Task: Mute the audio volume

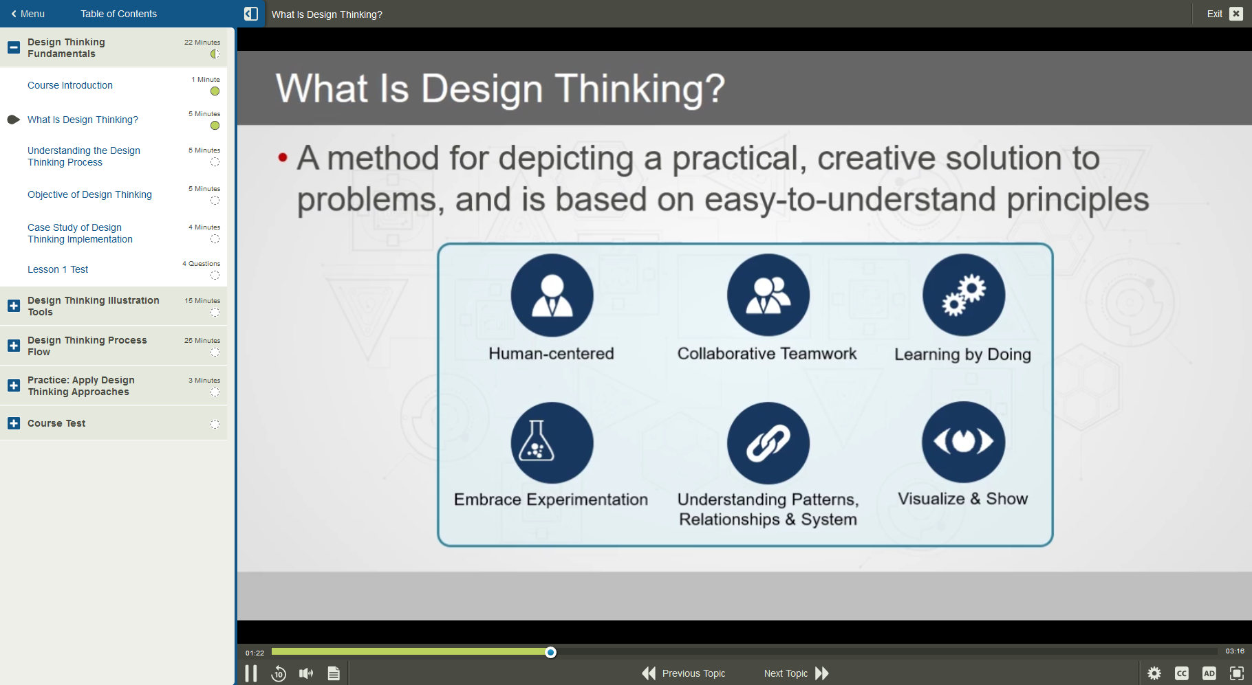Action: point(306,673)
